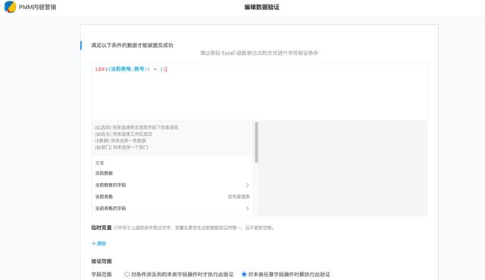Viewport: 485px width, 280px height.
Task: Click the 满足以下条件的数据才能被提交成功 heading
Action: point(132,46)
